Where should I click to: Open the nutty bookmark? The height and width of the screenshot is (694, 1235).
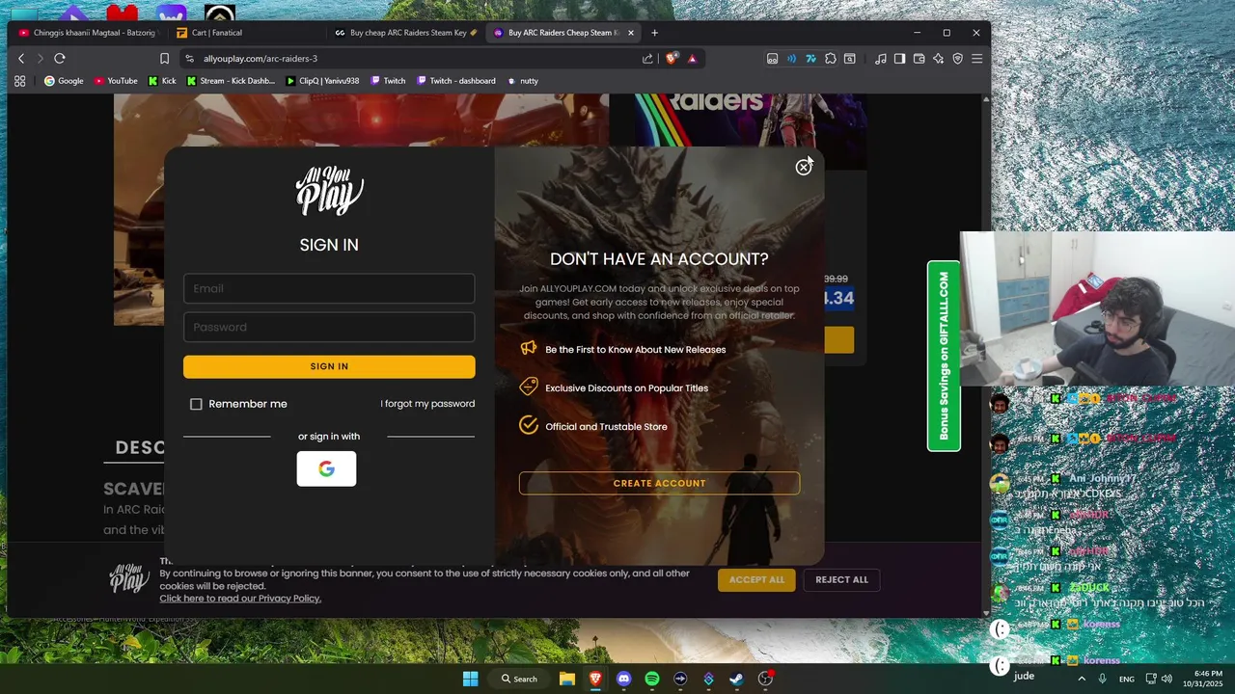pyautogui.click(x=523, y=81)
